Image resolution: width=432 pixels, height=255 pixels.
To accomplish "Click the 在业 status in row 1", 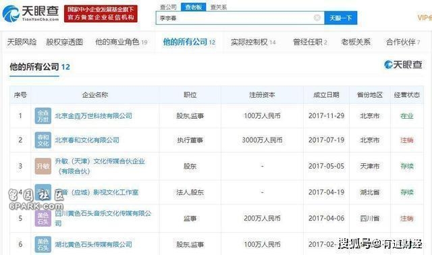I will 407,116.
